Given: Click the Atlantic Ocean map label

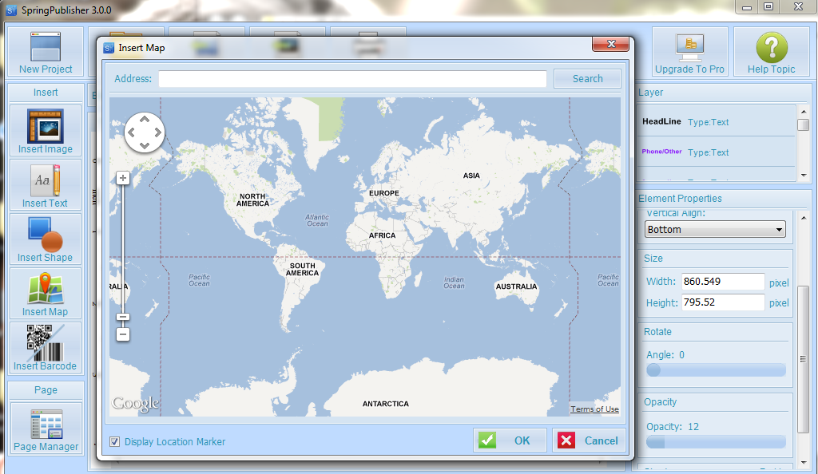Looking at the screenshot, I should click(317, 220).
